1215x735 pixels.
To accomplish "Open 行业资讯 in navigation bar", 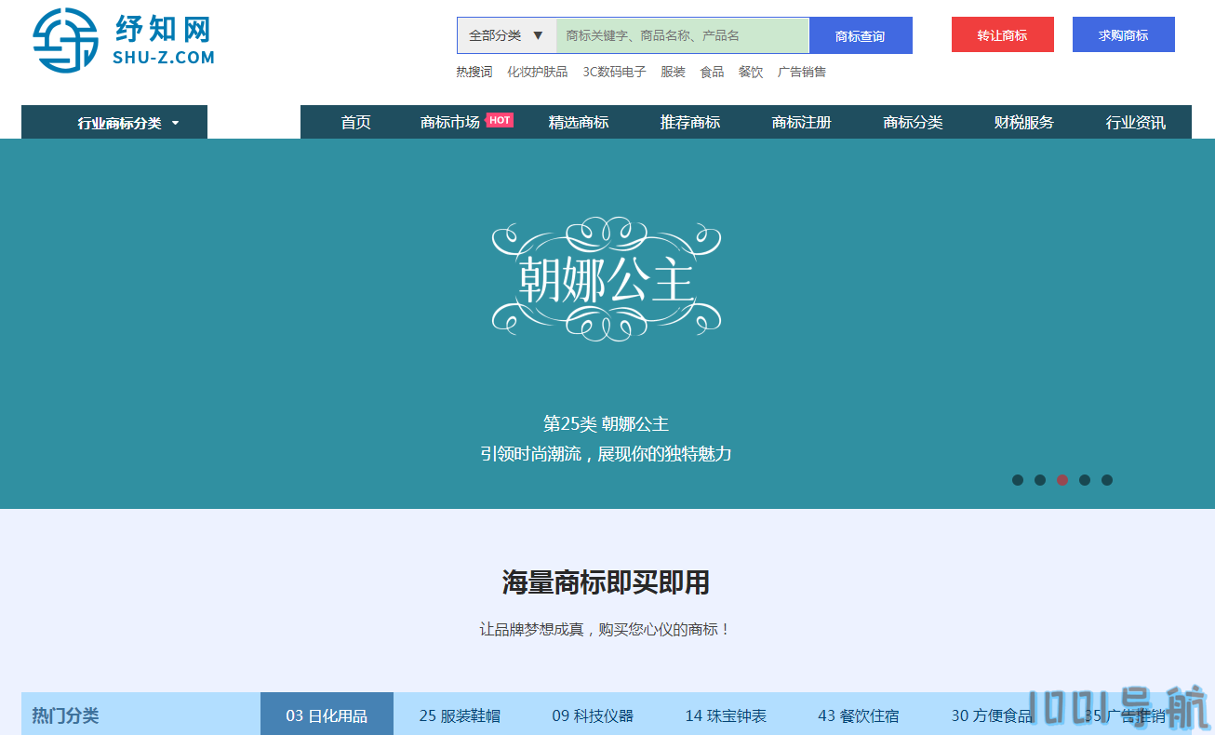I will [x=1136, y=122].
